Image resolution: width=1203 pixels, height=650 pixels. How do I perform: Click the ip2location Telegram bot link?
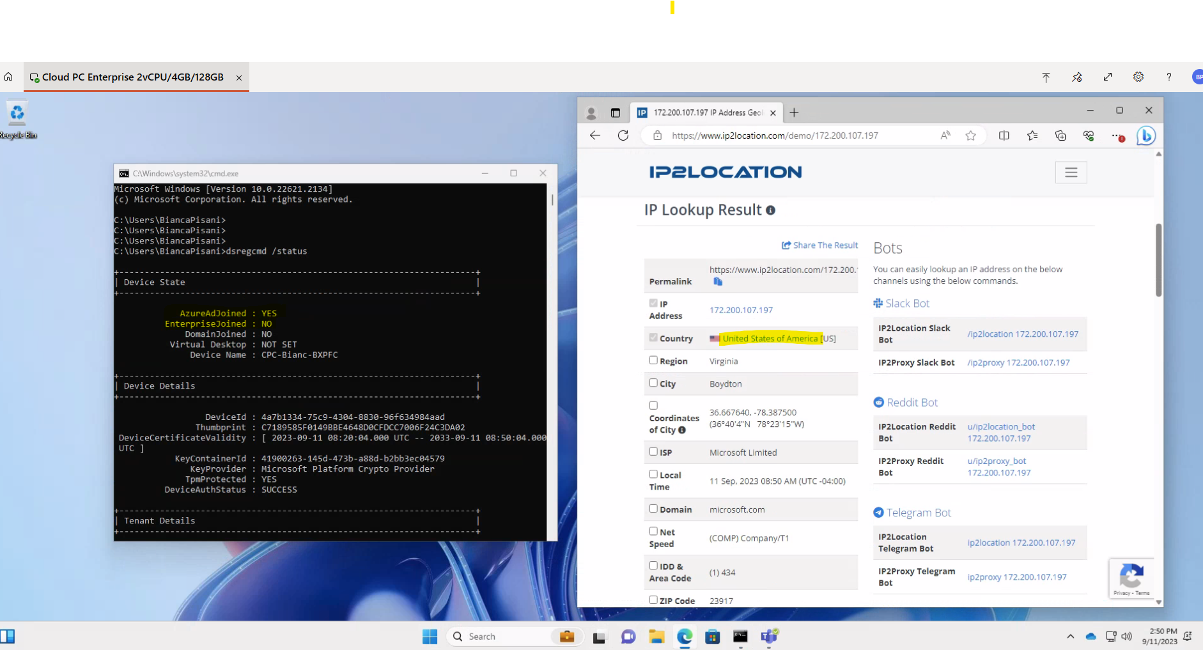tap(1021, 543)
